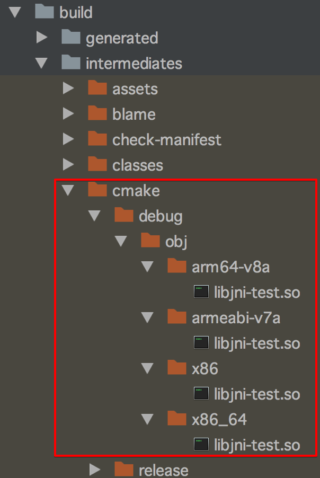The width and height of the screenshot is (320, 478).
Task: Expand the release folder arrow
Action: coord(94,470)
